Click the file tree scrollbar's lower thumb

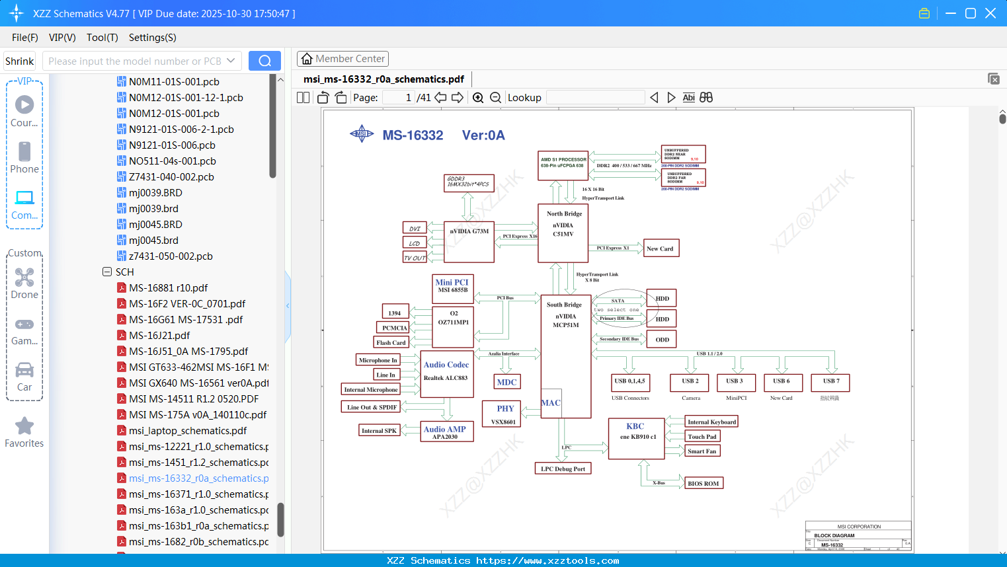pos(280,520)
